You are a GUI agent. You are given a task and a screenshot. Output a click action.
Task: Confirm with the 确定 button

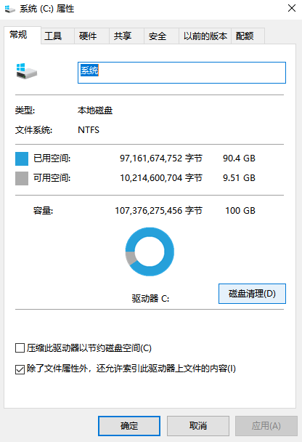[x=129, y=426]
